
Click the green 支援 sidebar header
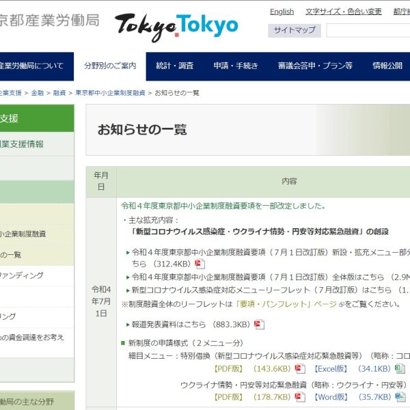(37, 118)
